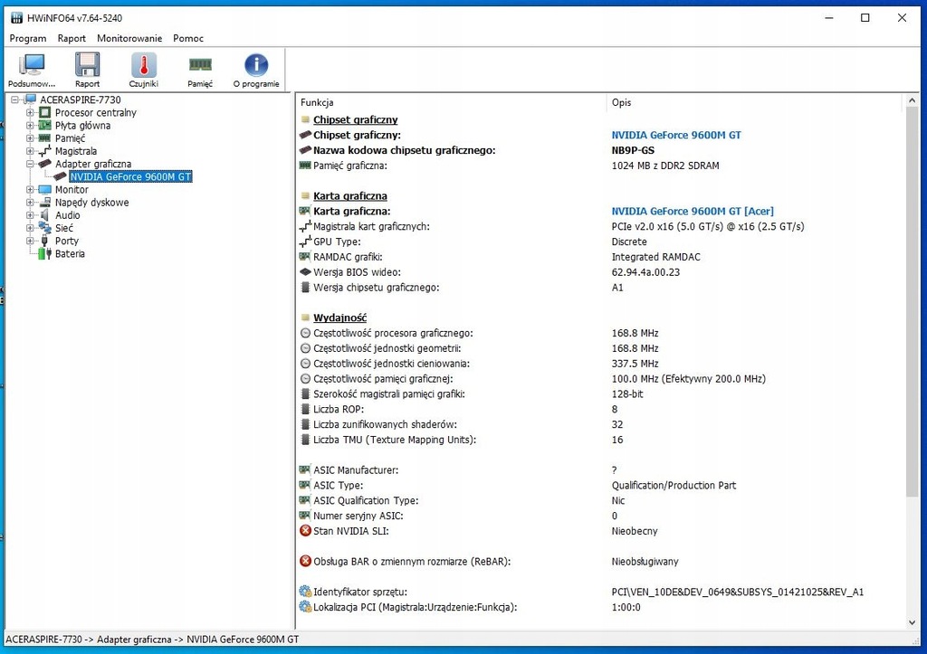The height and width of the screenshot is (654, 927).
Task: Click the Monitor icon in tree
Action: 45,190
